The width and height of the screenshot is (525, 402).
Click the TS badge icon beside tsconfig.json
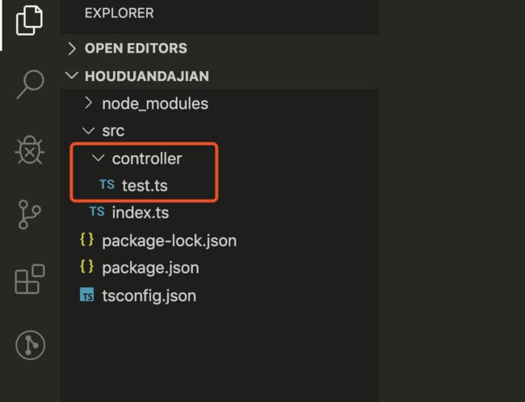tap(87, 295)
